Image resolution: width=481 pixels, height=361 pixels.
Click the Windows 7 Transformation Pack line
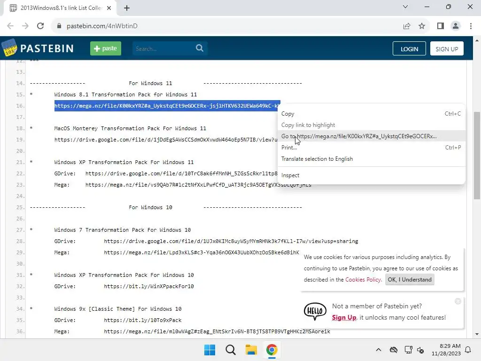[x=123, y=230]
